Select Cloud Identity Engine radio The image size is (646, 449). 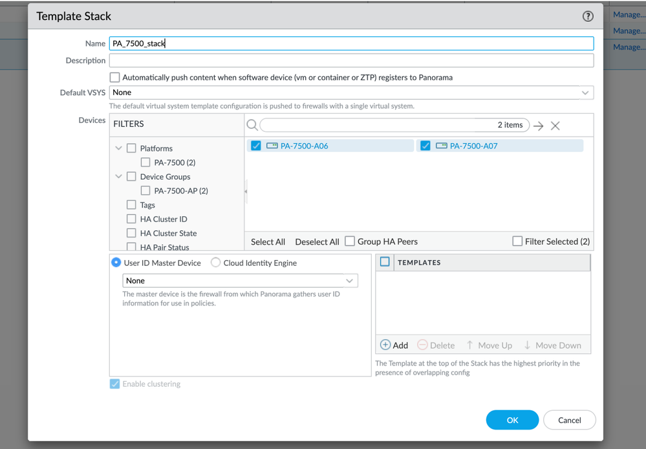pos(215,263)
